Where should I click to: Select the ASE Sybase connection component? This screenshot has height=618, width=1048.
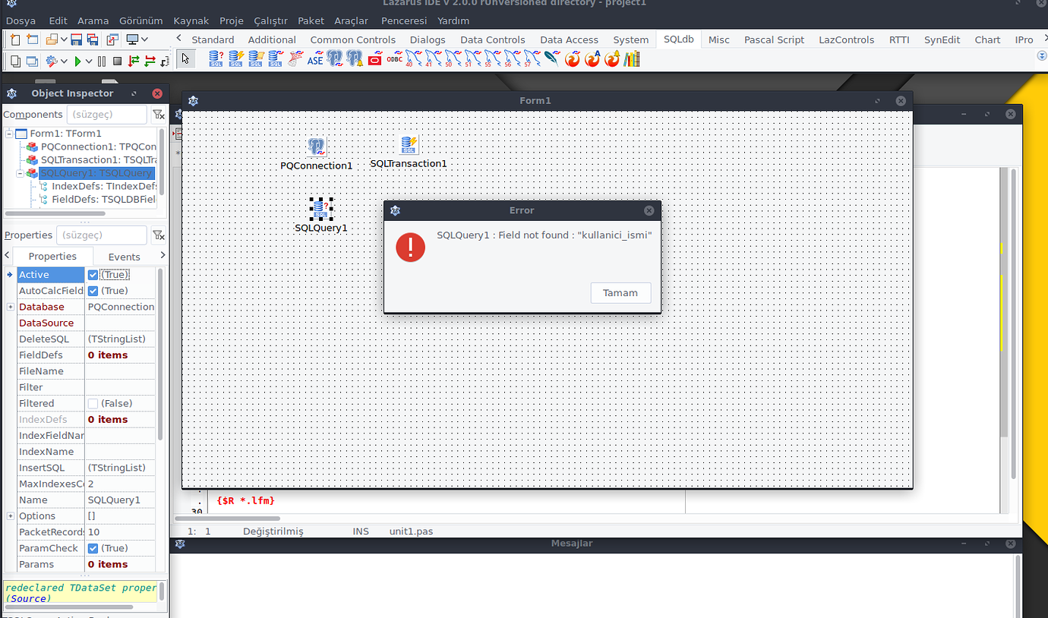[x=315, y=58]
